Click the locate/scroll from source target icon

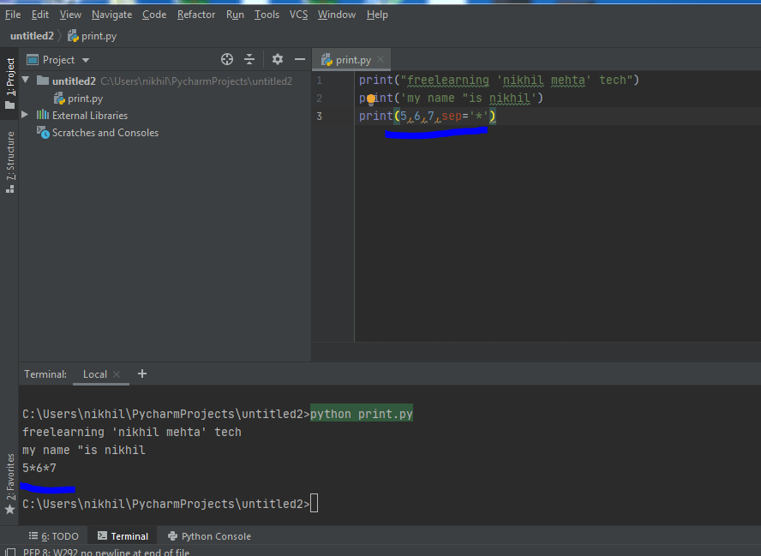(226, 59)
